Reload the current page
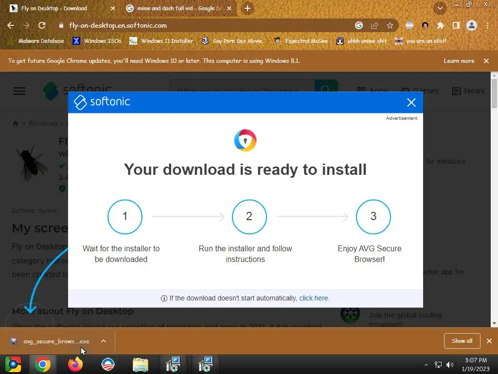498x374 pixels. pyautogui.click(x=42, y=25)
